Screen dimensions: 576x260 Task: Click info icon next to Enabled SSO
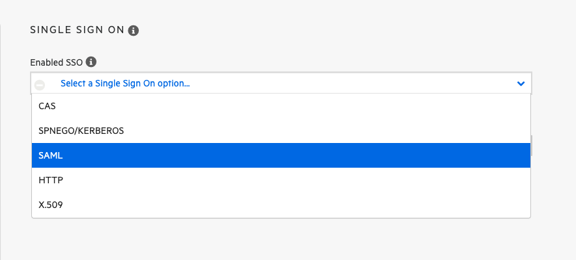pos(91,62)
